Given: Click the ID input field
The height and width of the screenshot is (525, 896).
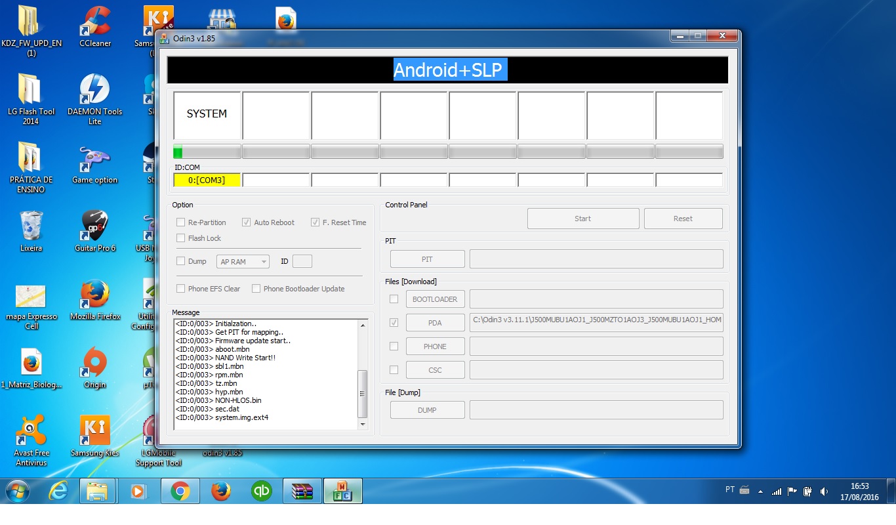Looking at the screenshot, I should point(302,261).
